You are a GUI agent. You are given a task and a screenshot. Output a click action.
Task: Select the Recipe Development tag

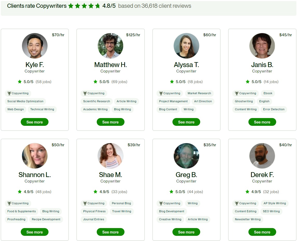point(46,219)
